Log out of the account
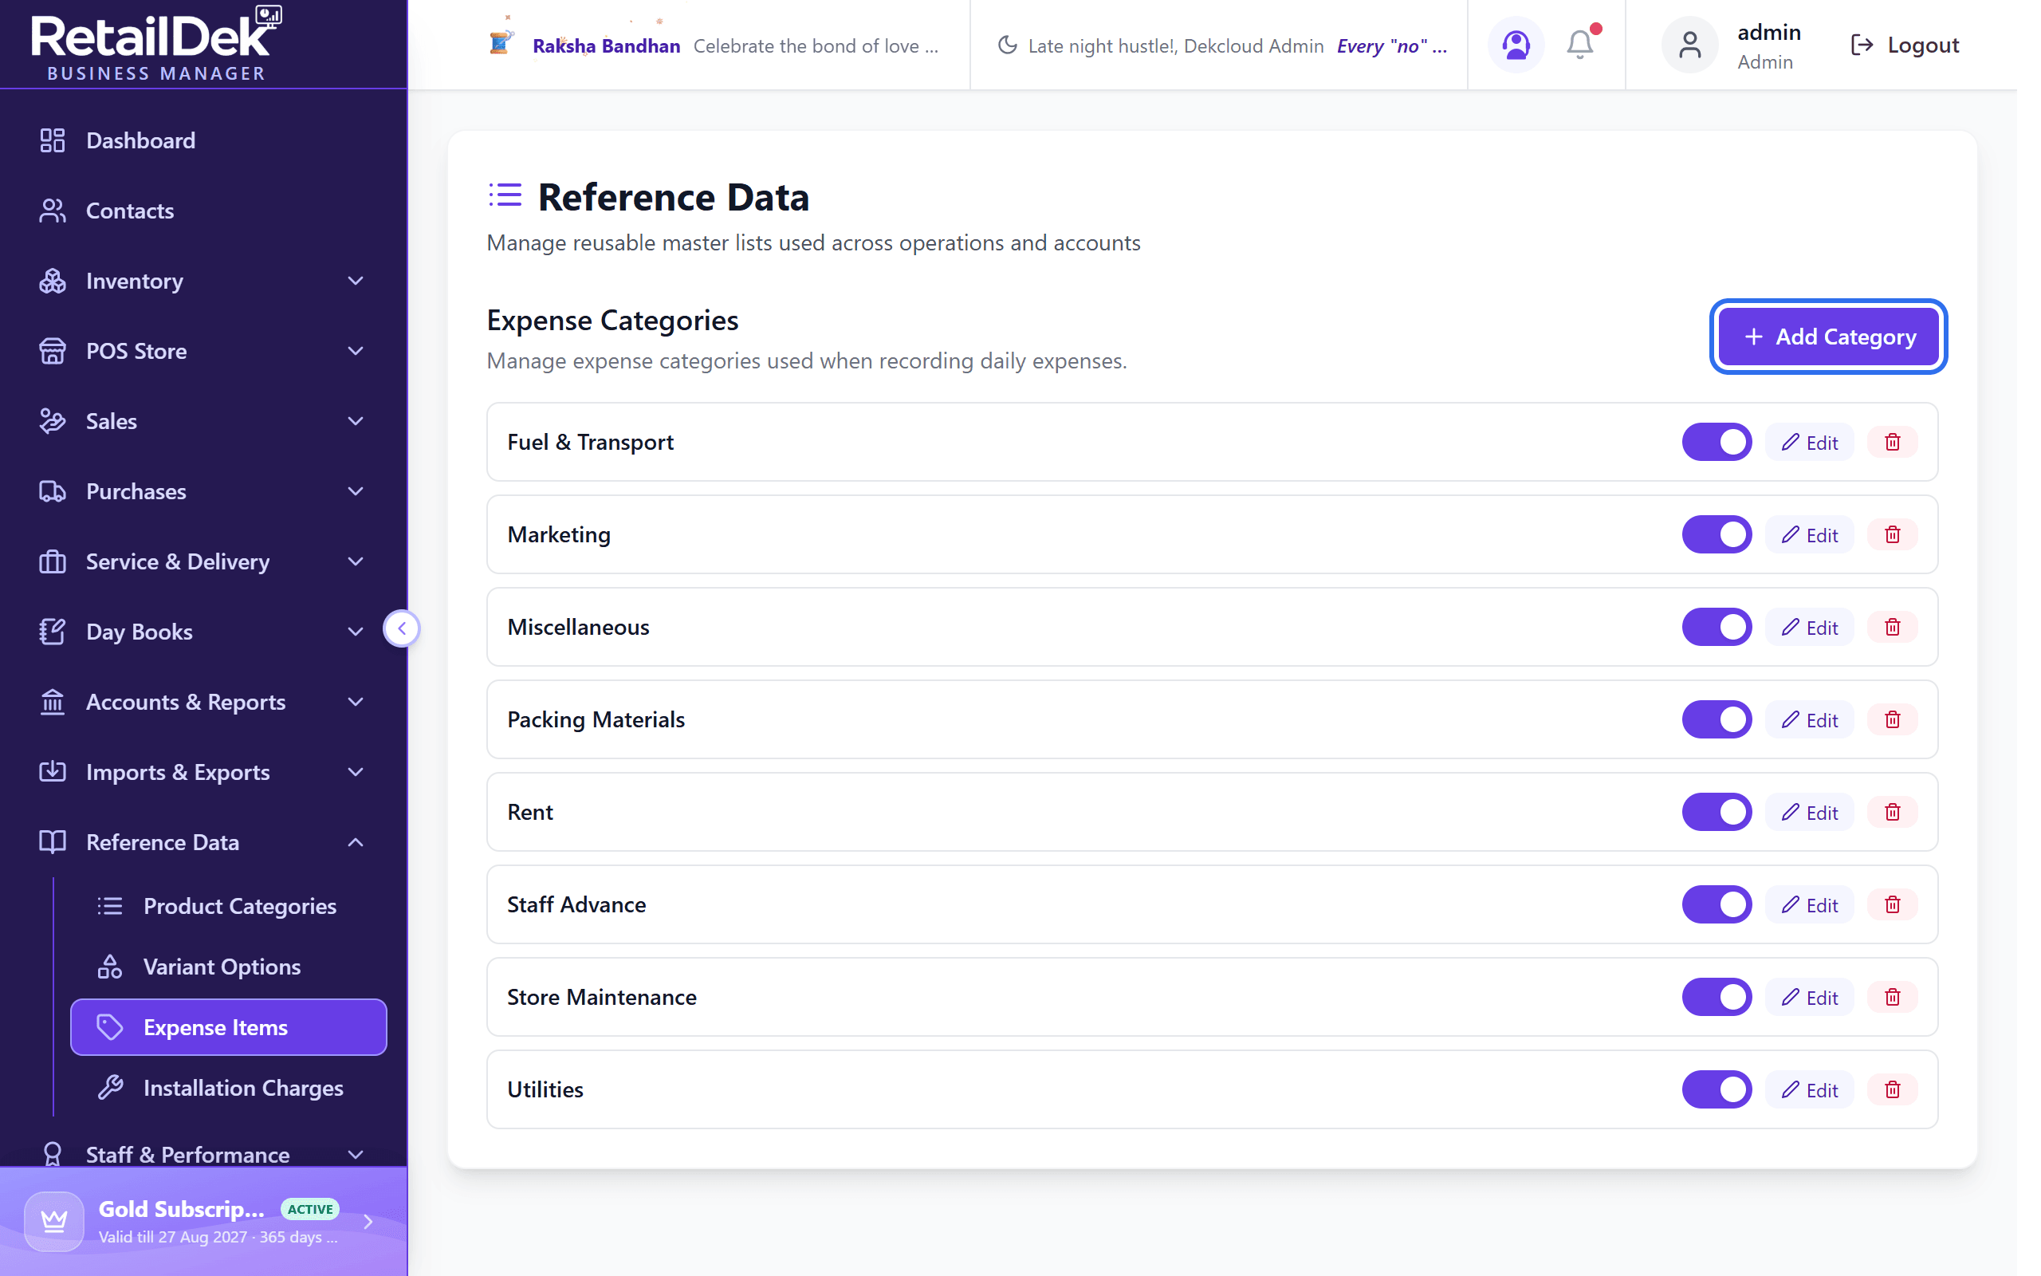 coord(1904,45)
